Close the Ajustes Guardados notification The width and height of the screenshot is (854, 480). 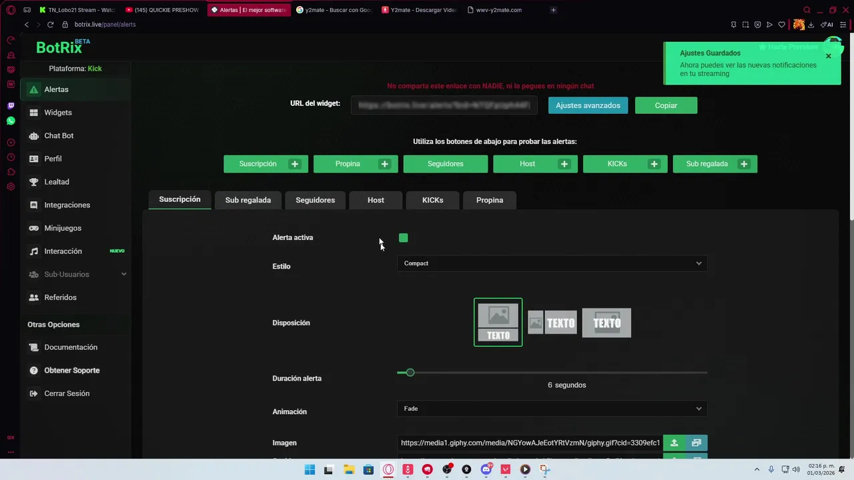[828, 56]
